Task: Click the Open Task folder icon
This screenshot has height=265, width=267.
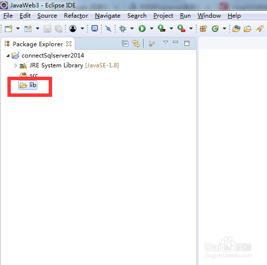Action: click(247, 29)
